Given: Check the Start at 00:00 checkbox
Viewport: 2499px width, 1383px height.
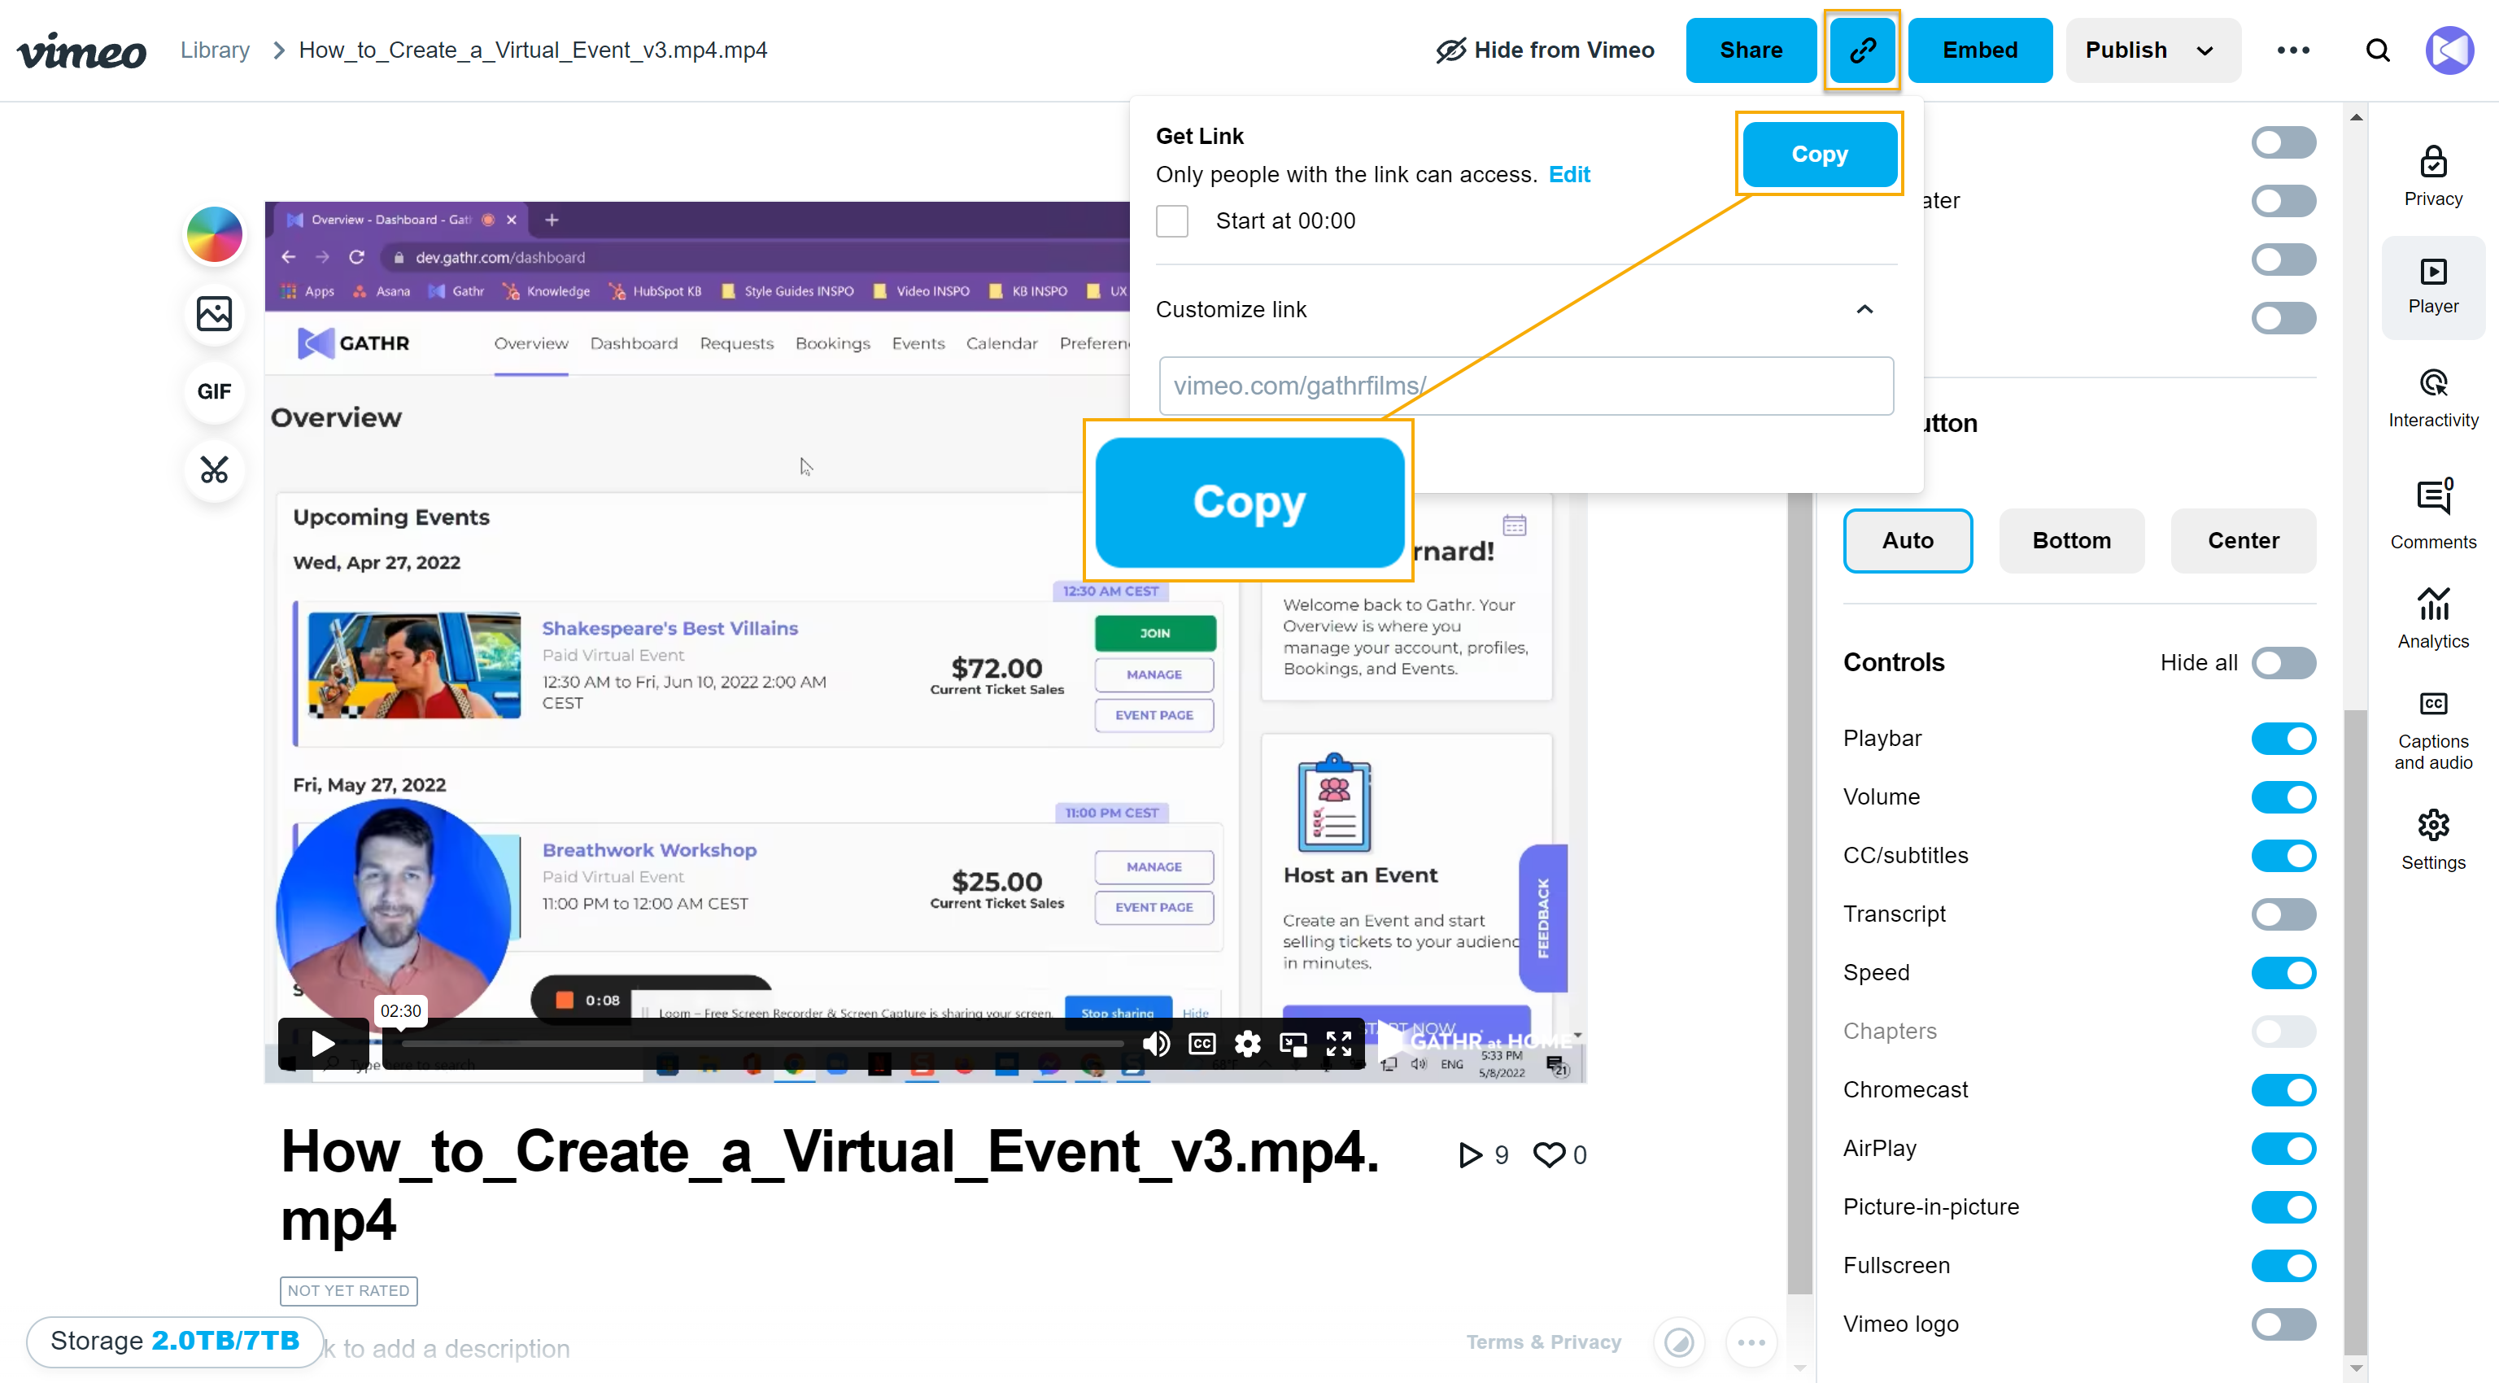Looking at the screenshot, I should pos(1172,221).
